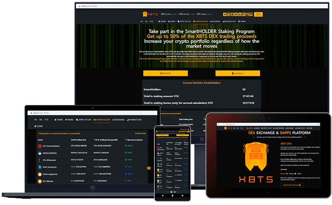Tap the Android back button on the phone
Screen dimensions: 332x205
pos(163,196)
